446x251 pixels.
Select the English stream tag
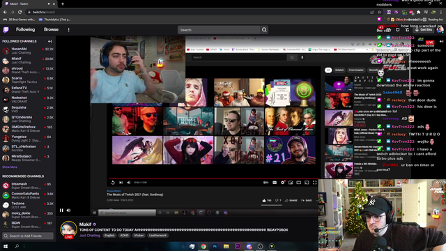pyautogui.click(x=109, y=236)
